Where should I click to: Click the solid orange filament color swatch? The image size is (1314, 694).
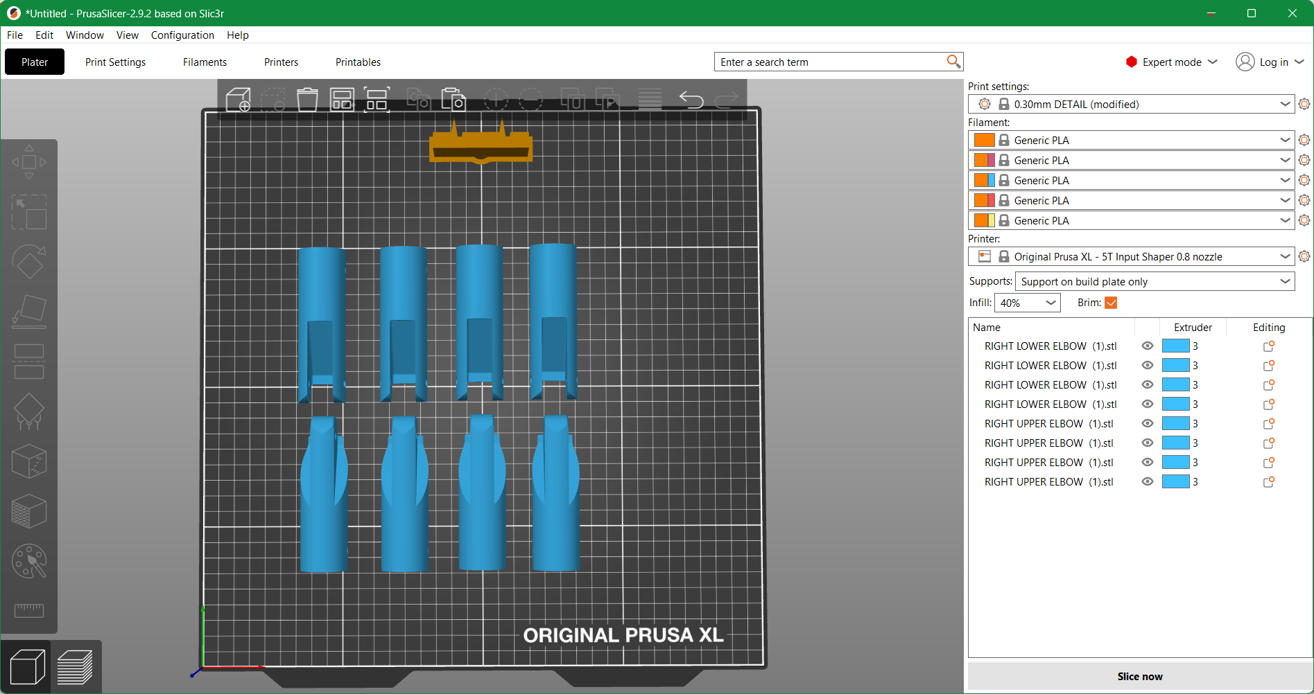tap(984, 140)
